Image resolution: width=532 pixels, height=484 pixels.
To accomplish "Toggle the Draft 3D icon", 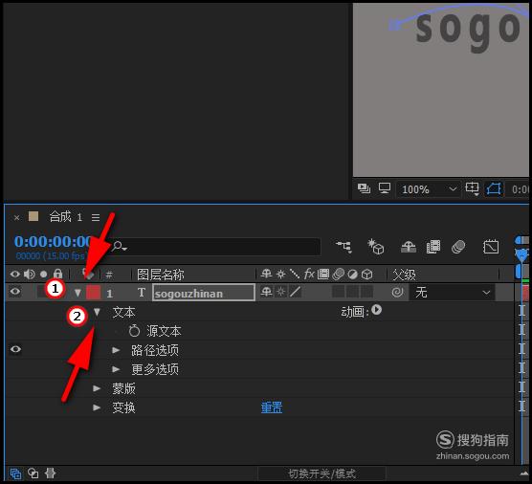I will [x=376, y=247].
